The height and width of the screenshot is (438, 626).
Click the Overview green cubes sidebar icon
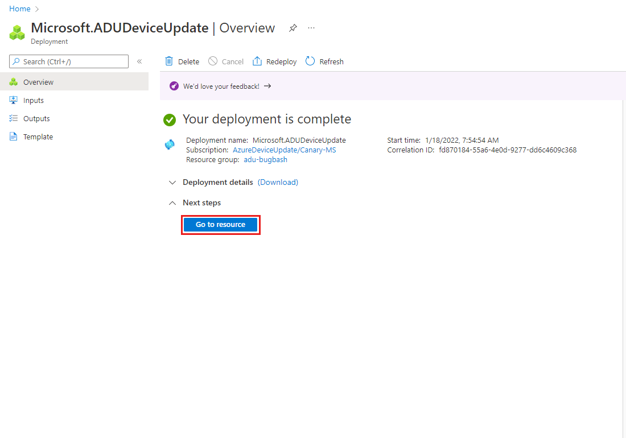(x=13, y=82)
